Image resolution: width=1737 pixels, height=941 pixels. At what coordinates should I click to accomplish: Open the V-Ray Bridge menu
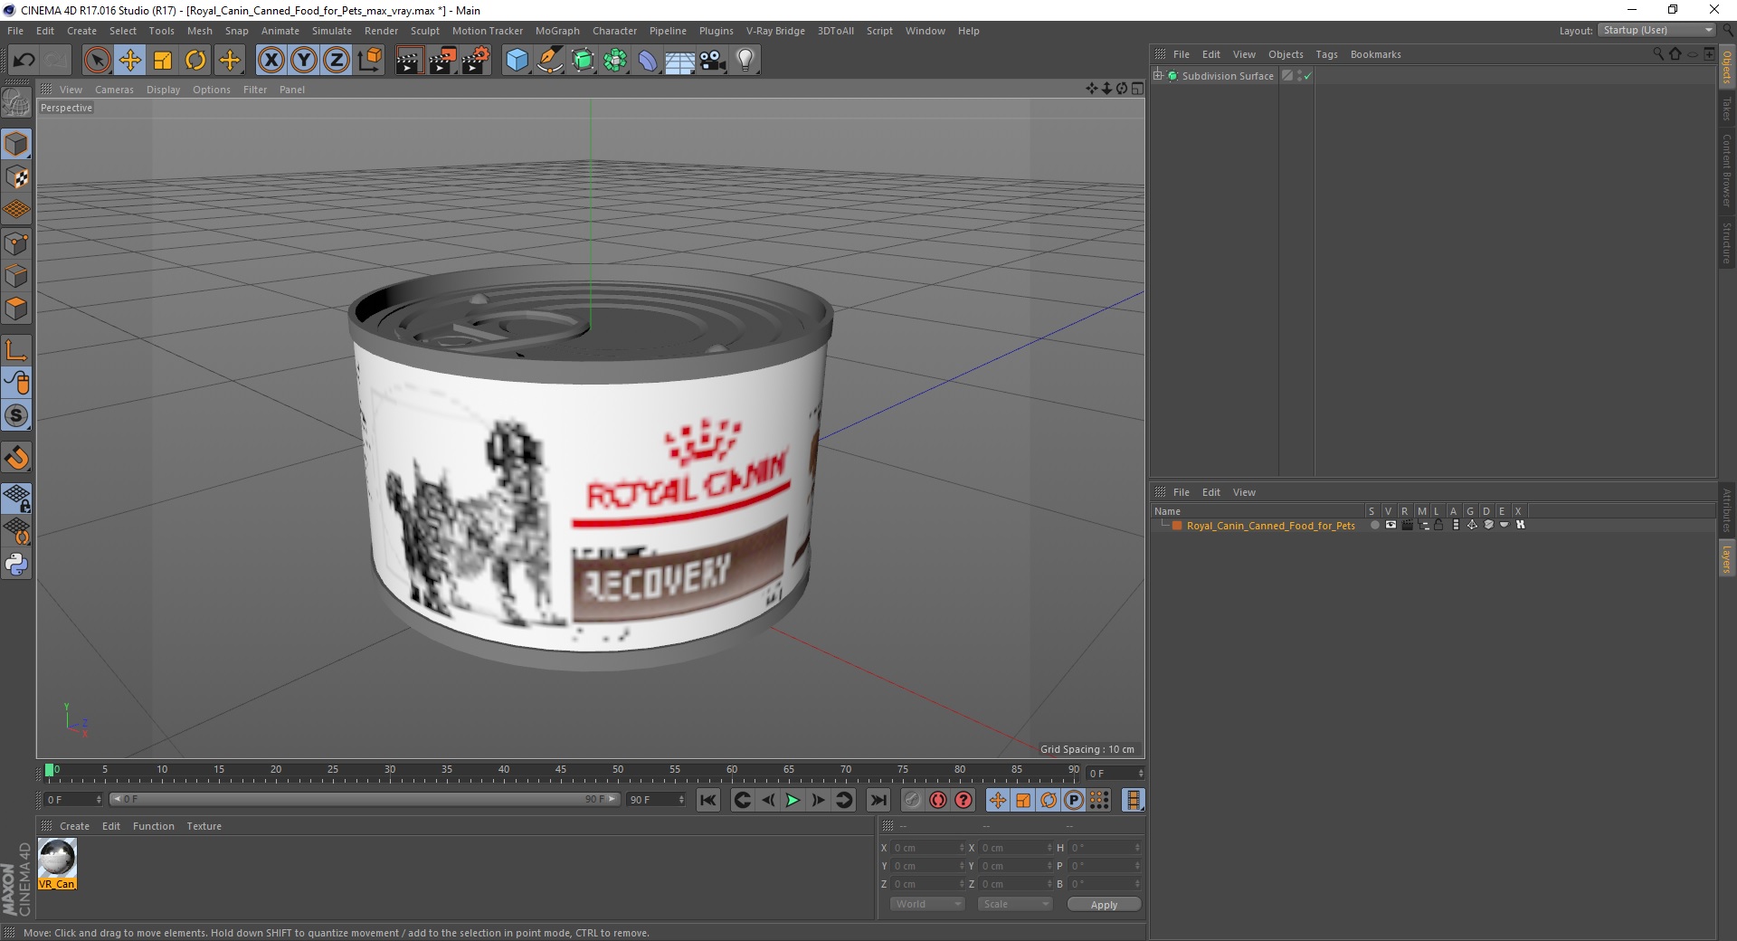click(775, 31)
